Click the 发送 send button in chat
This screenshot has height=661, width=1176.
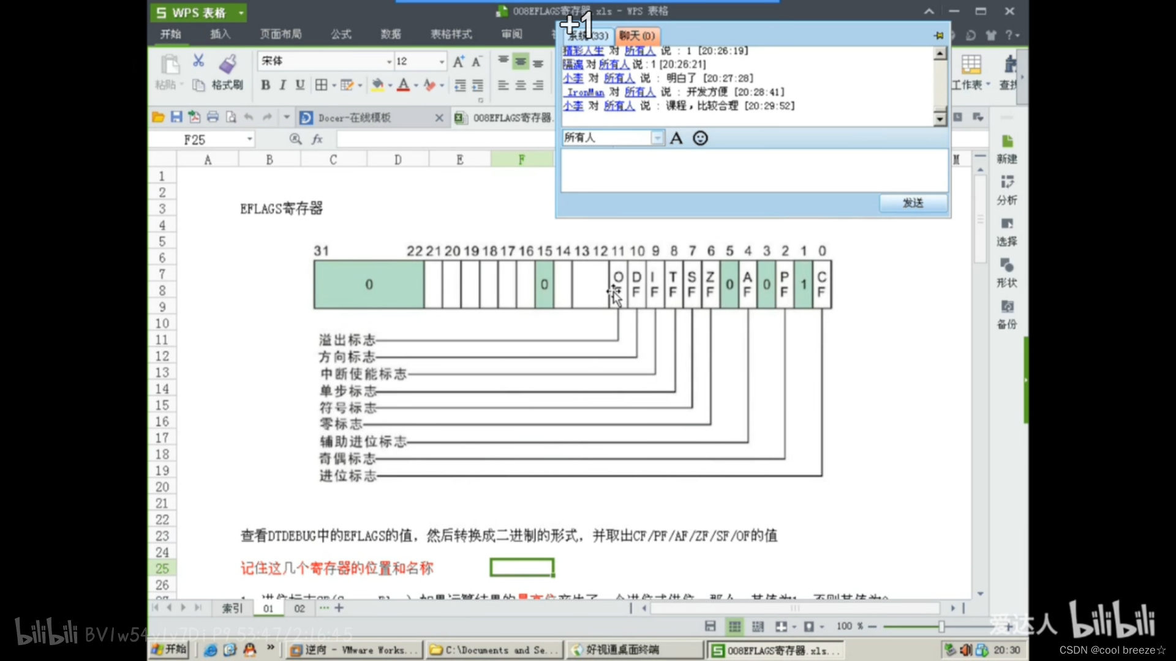pyautogui.click(x=913, y=203)
